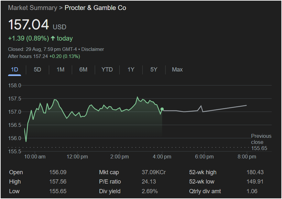Show the 6M chart range
The width and height of the screenshot is (282, 199).
(83, 70)
